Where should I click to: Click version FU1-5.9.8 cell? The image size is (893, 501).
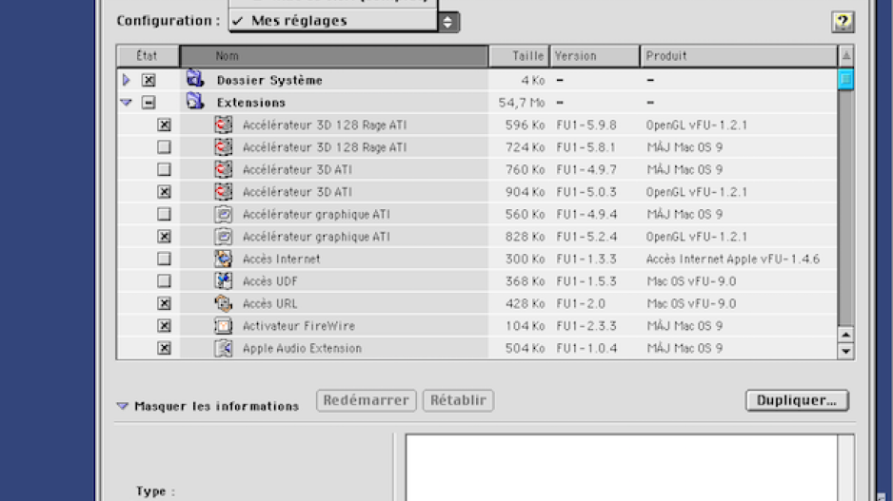click(x=586, y=125)
